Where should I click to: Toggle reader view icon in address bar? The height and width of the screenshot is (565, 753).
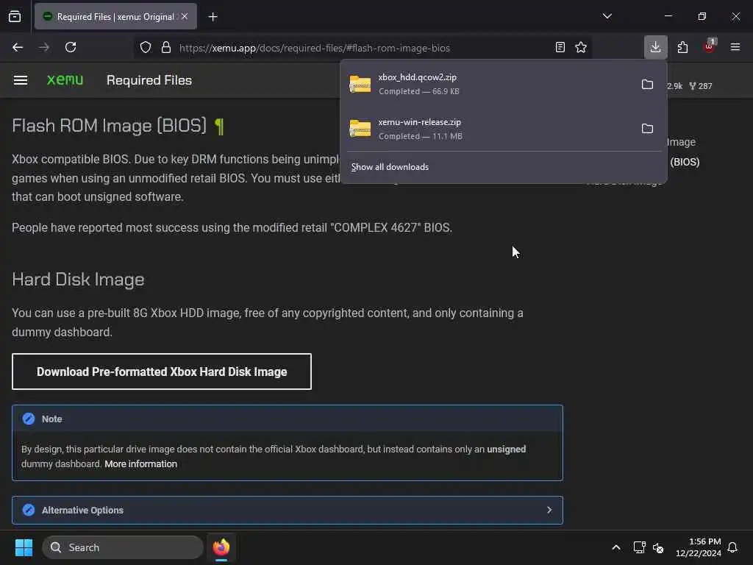click(x=560, y=47)
